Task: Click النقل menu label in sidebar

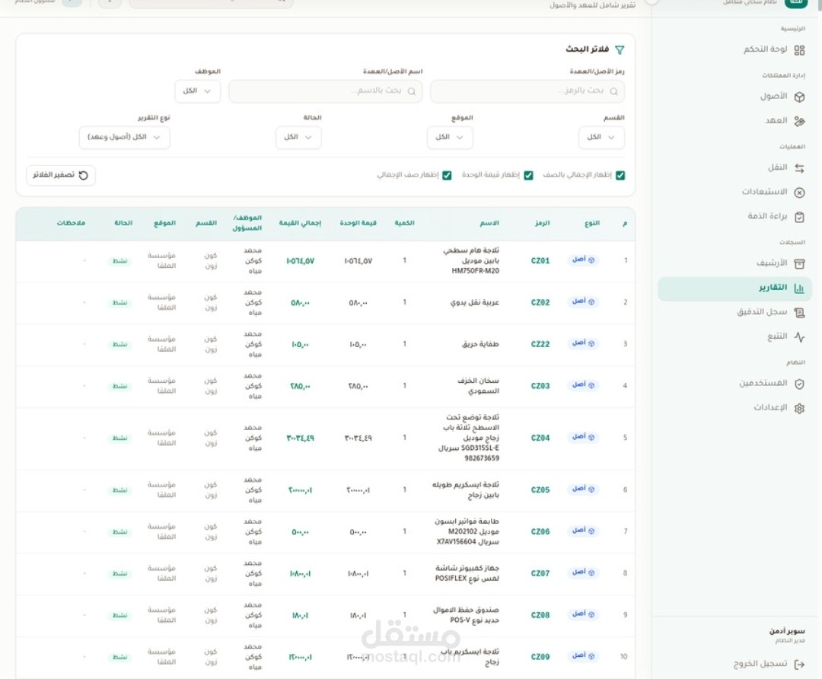Action: coord(777,167)
